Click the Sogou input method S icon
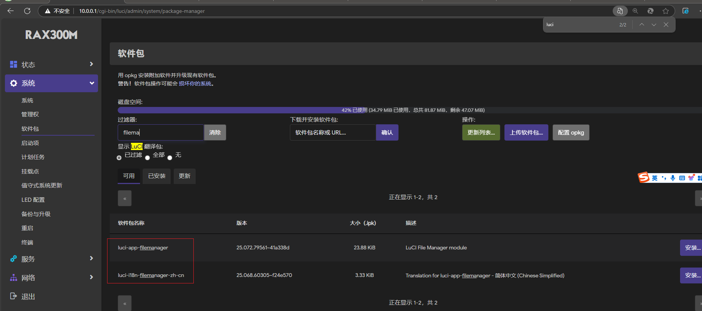This screenshot has height=311, width=702. point(643,178)
